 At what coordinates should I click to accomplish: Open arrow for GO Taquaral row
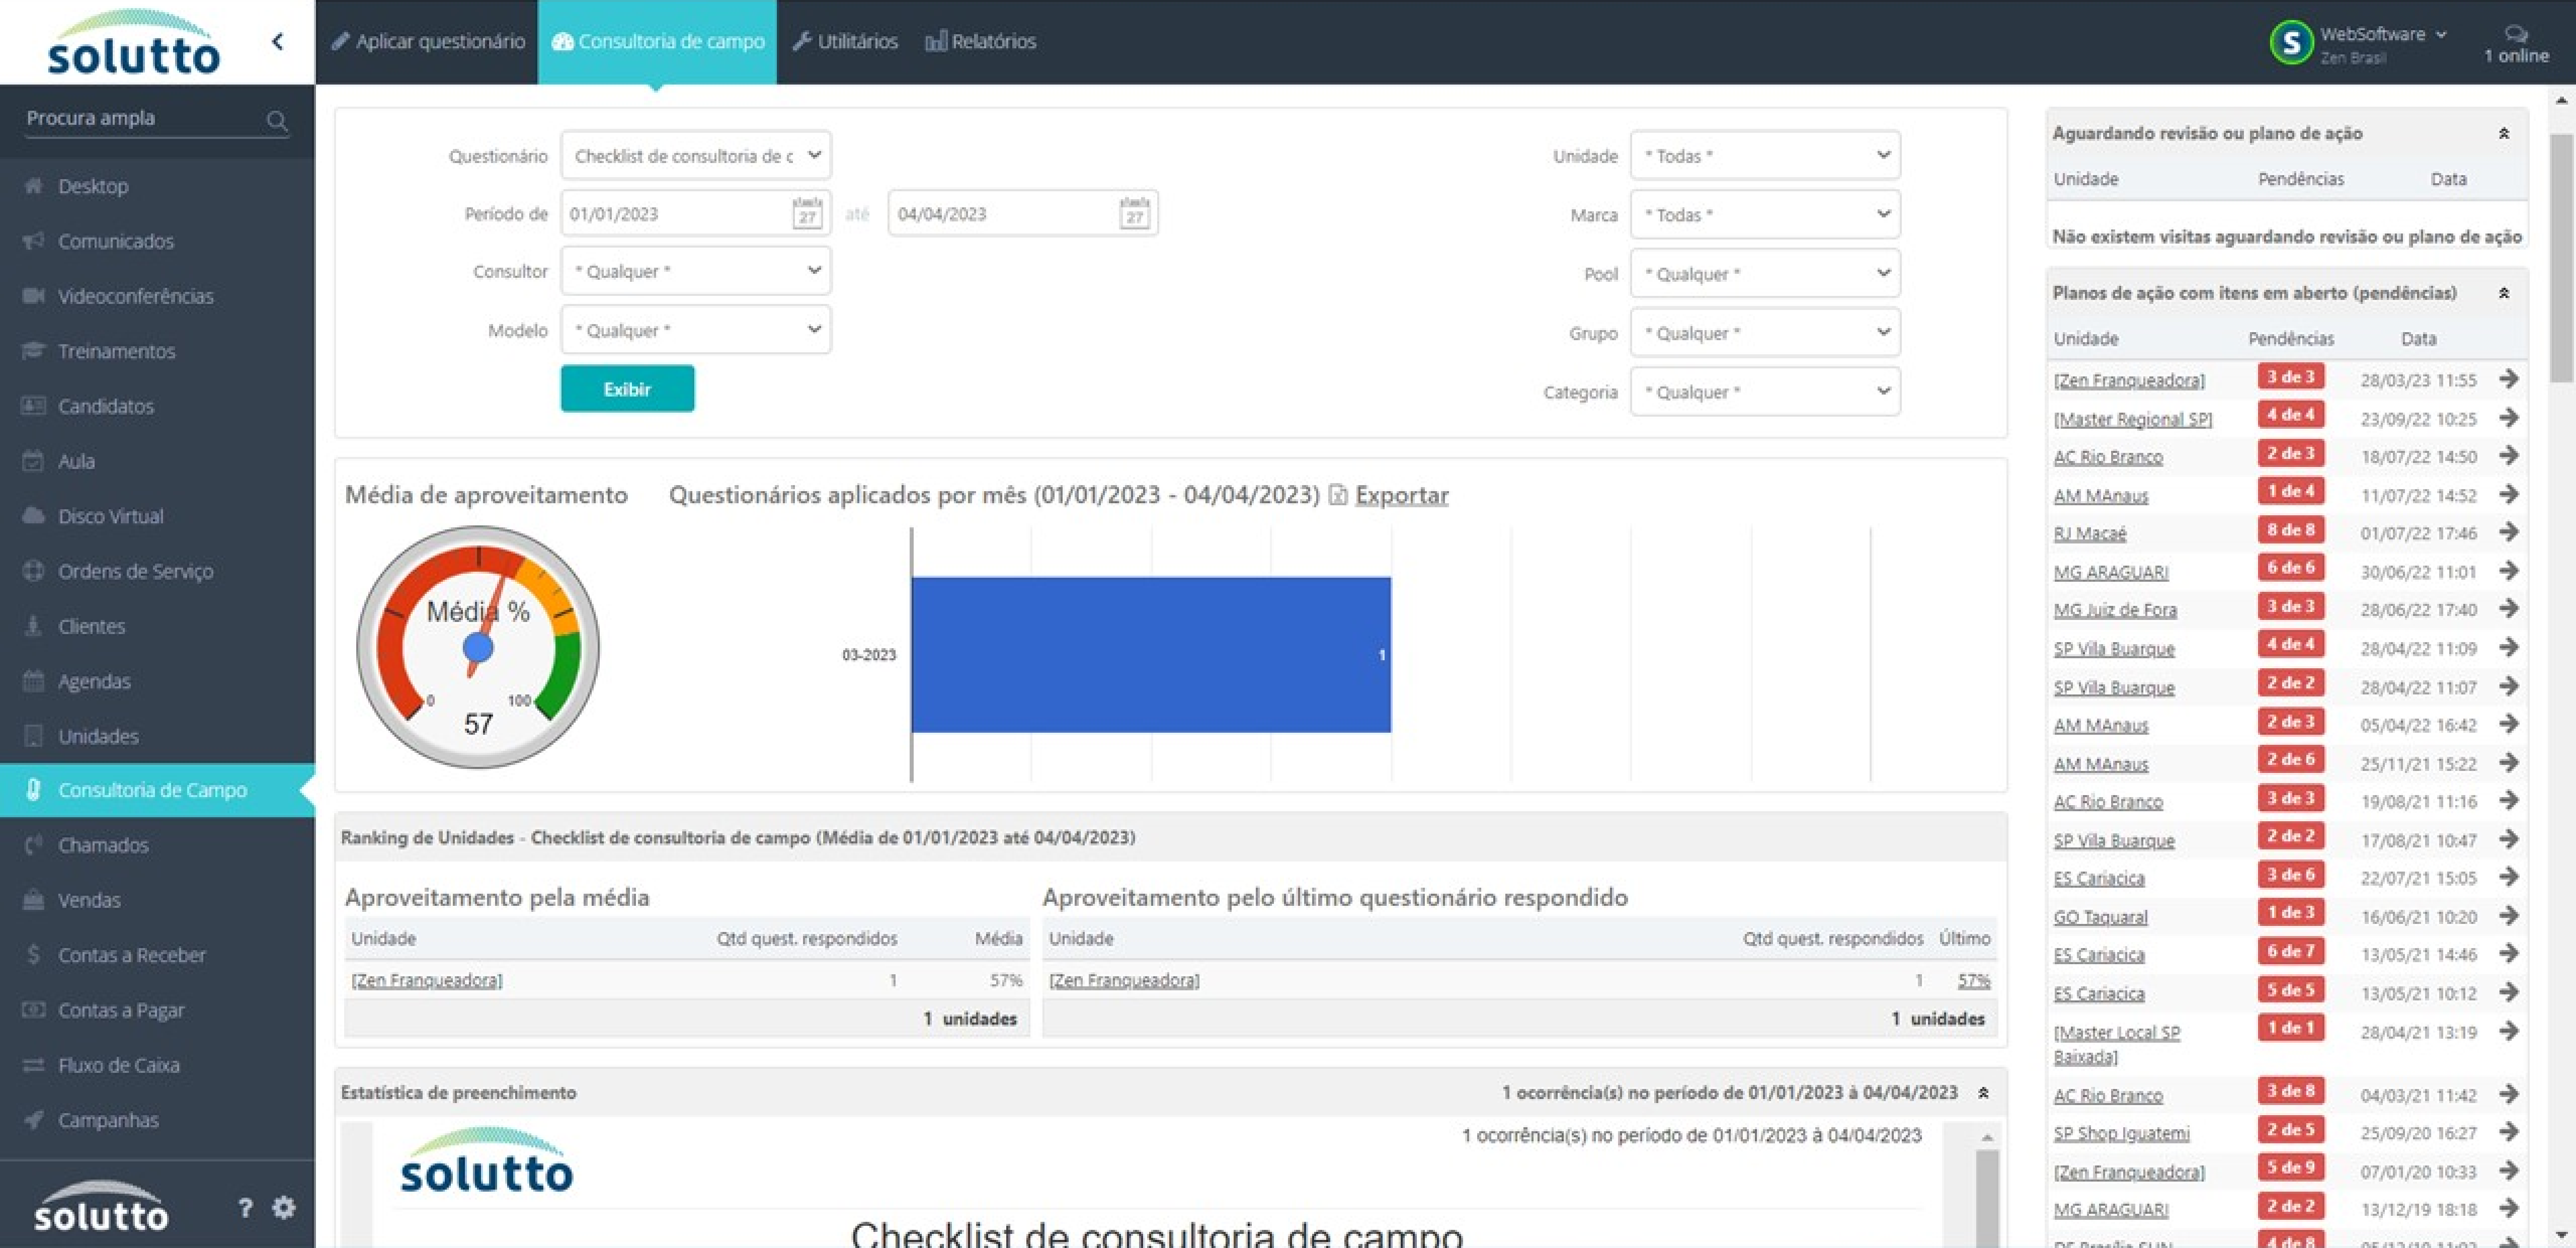tap(2508, 915)
